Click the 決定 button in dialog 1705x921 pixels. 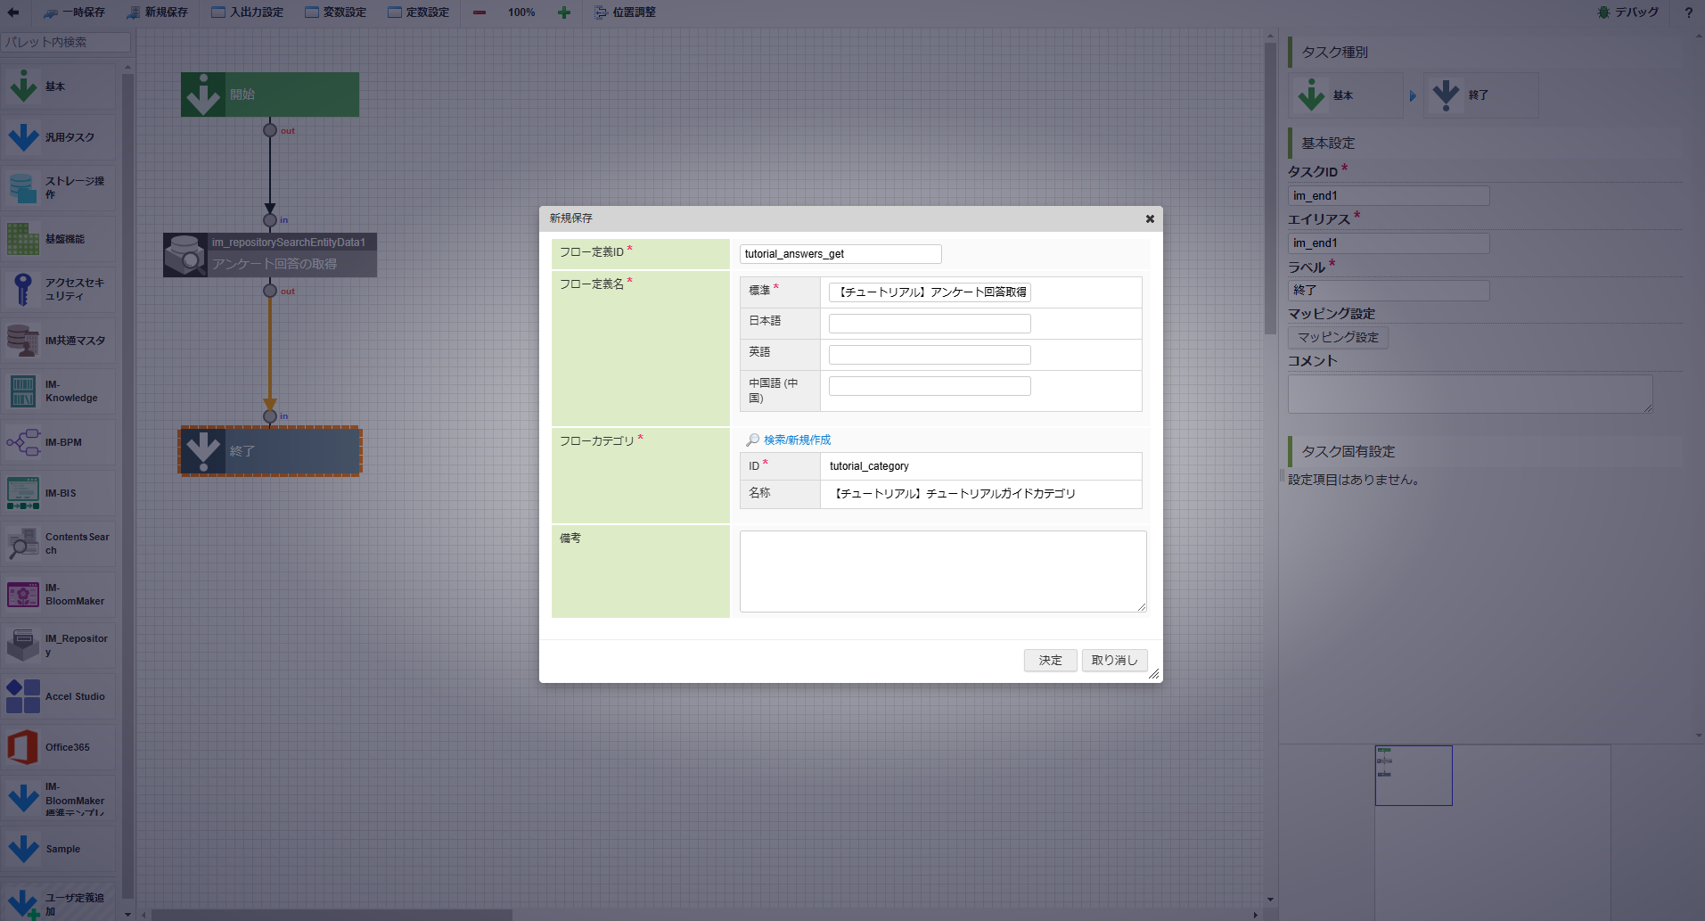[x=1050, y=660]
